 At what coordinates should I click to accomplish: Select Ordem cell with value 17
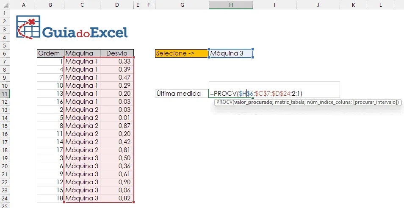[x=50, y=150]
